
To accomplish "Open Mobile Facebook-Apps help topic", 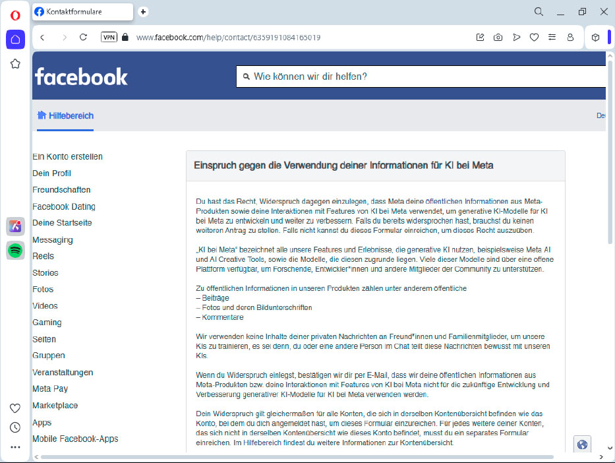I will [x=75, y=439].
